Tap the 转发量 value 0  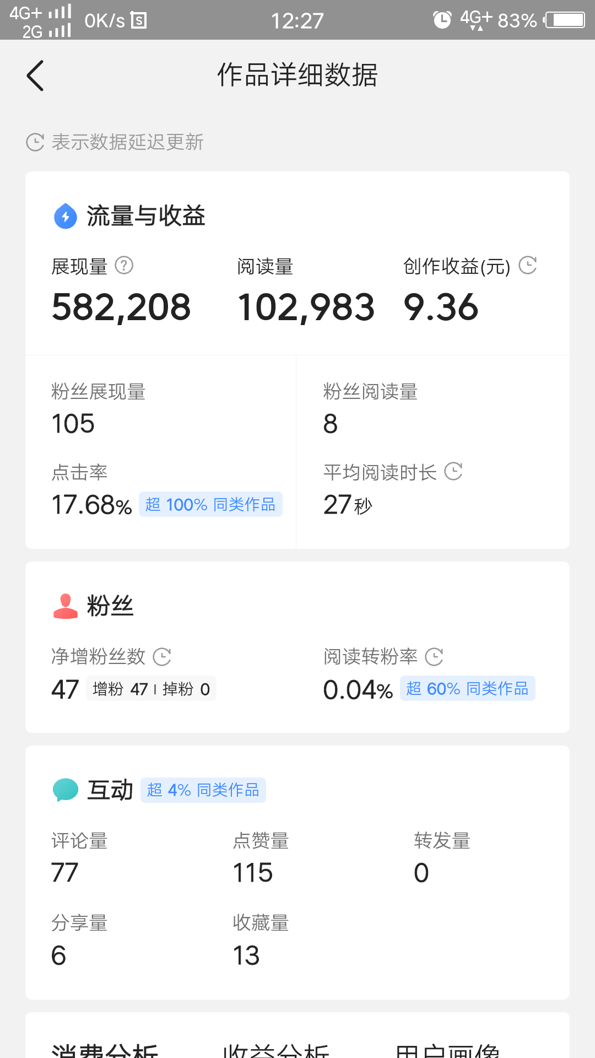pos(421,873)
